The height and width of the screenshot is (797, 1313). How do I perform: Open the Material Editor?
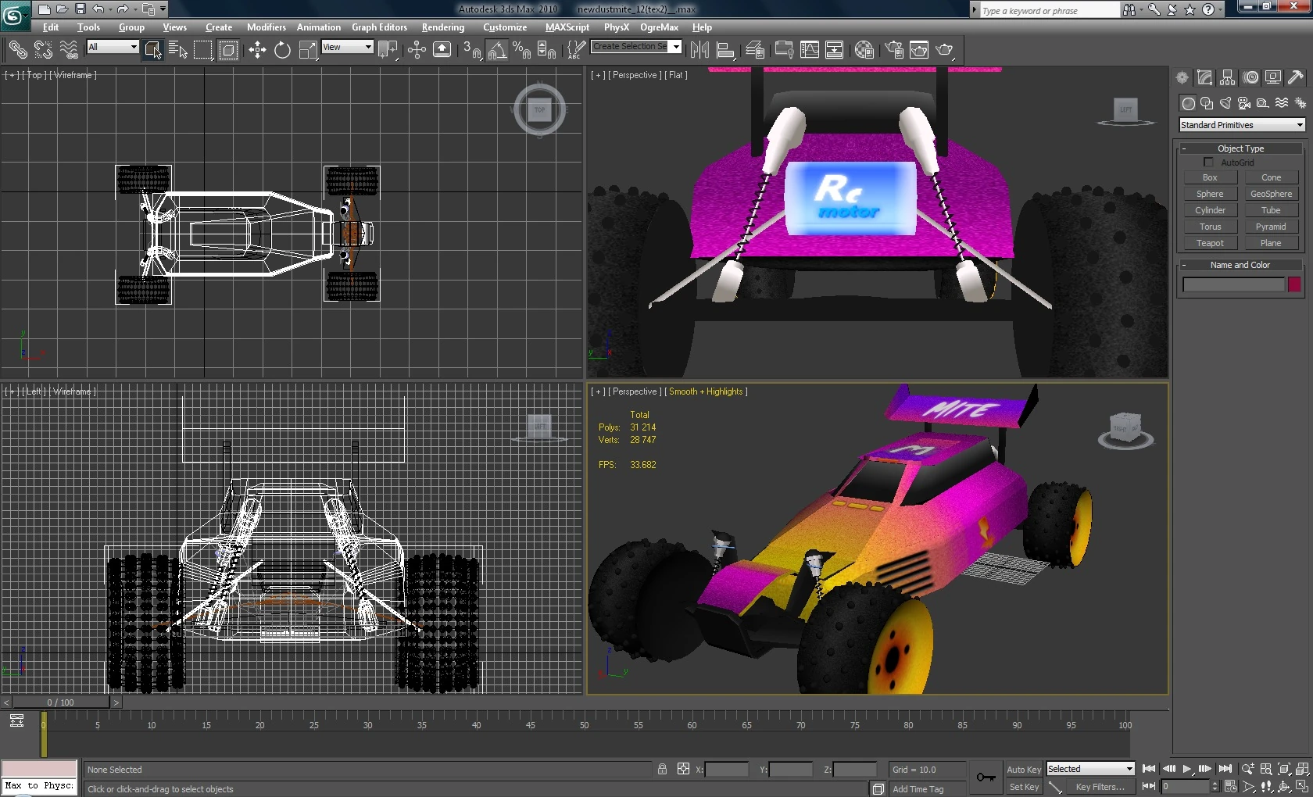(x=864, y=50)
